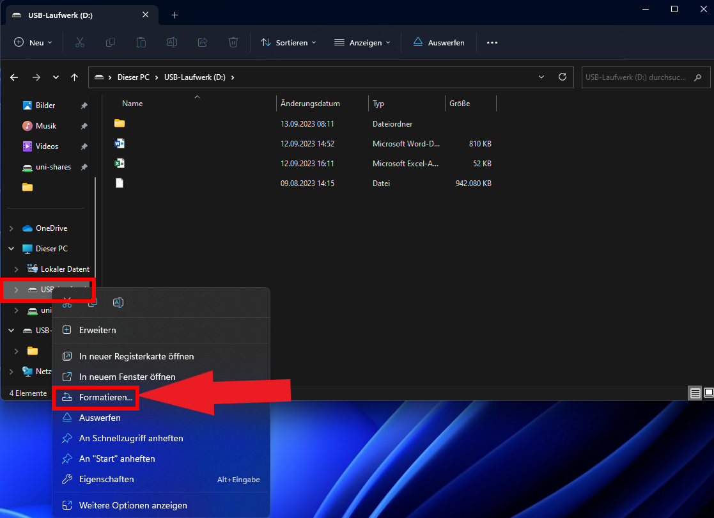The width and height of the screenshot is (714, 518).
Task: Click the Microsoft Word-D... type cell
Action: click(x=406, y=143)
